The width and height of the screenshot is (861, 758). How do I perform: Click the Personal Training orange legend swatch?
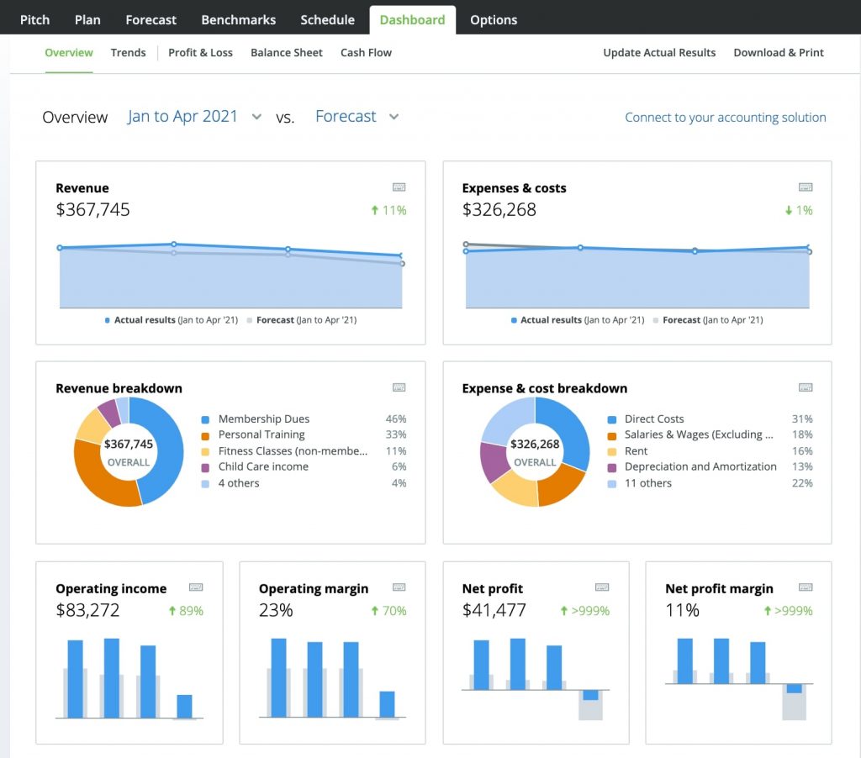pyautogui.click(x=205, y=436)
